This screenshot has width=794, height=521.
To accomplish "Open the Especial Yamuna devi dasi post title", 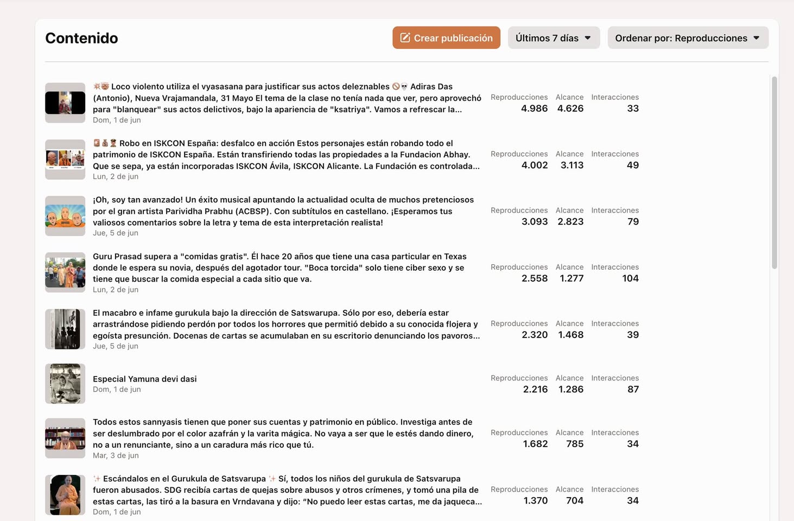I will [x=145, y=379].
